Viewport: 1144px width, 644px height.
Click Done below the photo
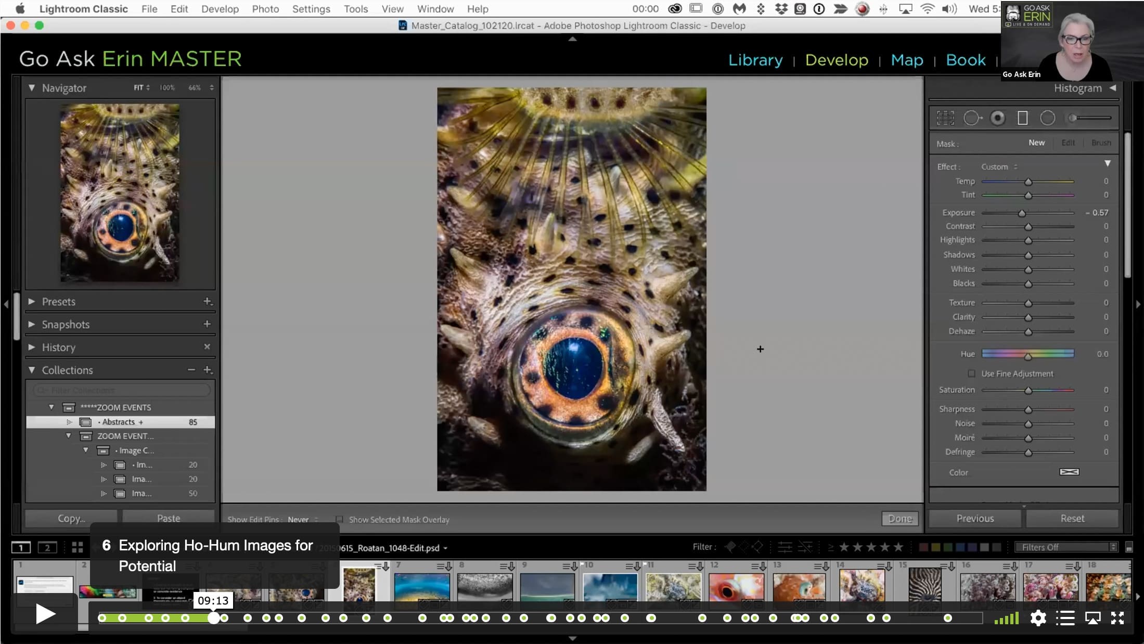[900, 519]
